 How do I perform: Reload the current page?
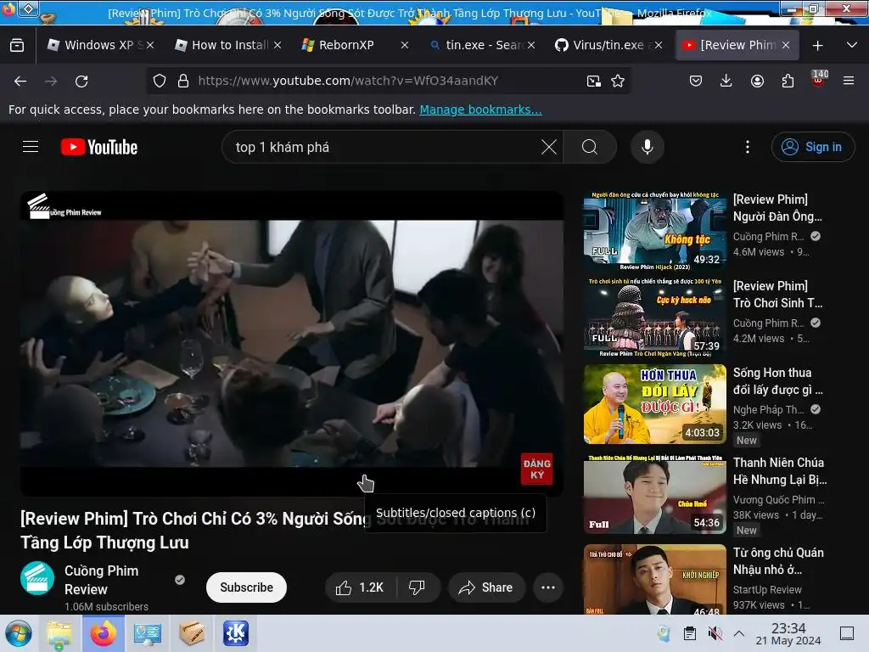coord(81,81)
